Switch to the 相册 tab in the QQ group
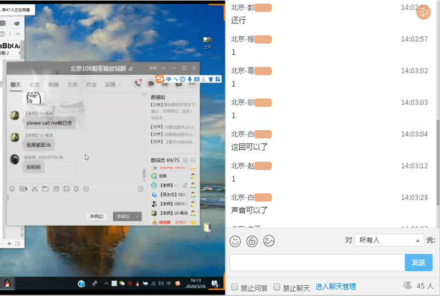This screenshot has width=440, height=296. click(x=53, y=85)
